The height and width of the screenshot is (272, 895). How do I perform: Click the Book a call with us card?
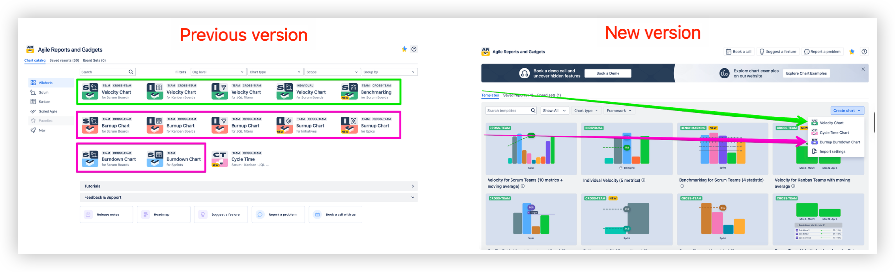336,214
